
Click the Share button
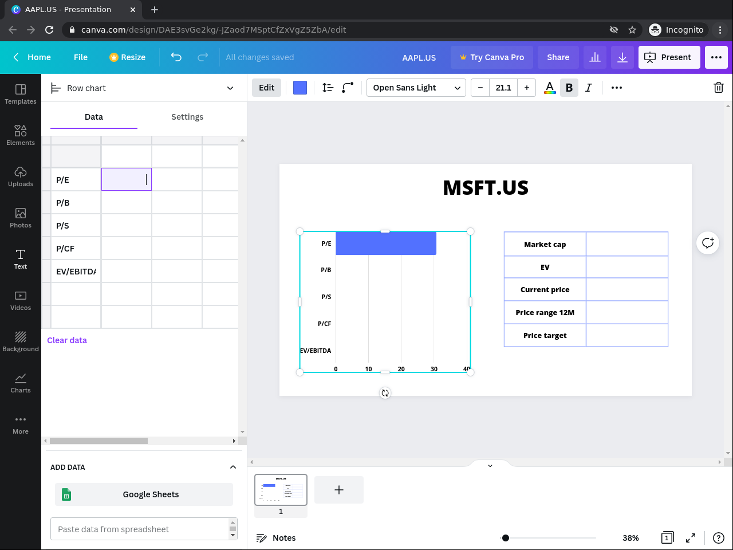pyautogui.click(x=558, y=57)
